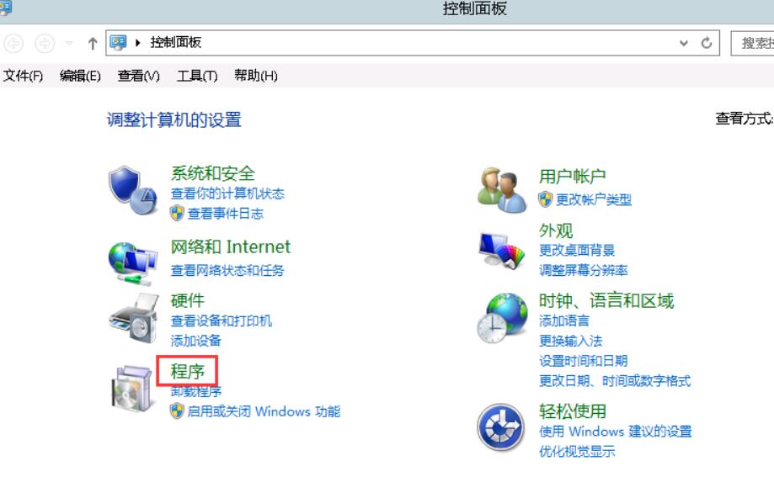Click the 查看事件日志 link

point(226,214)
